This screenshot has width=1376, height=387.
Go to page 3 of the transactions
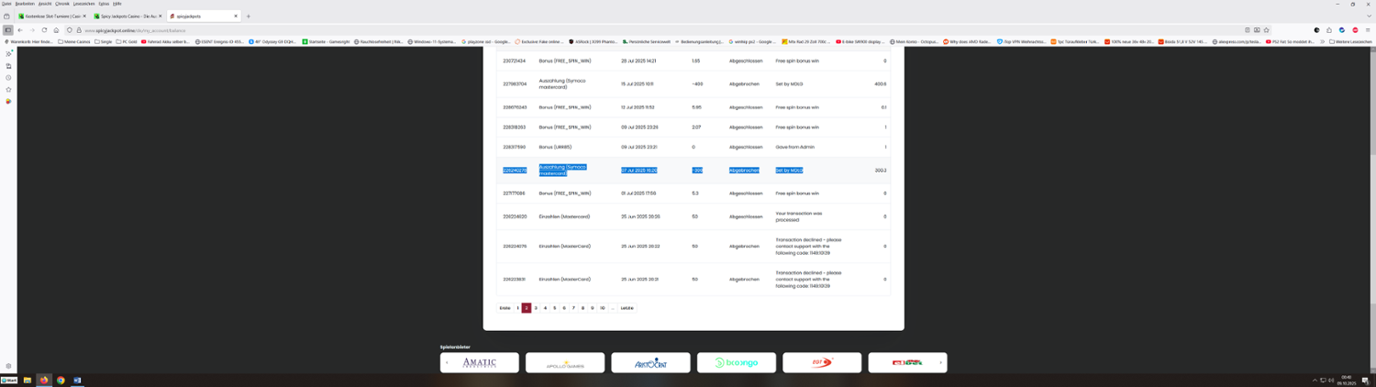pyautogui.click(x=536, y=308)
